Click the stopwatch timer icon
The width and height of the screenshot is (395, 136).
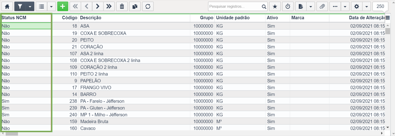click(288, 6)
